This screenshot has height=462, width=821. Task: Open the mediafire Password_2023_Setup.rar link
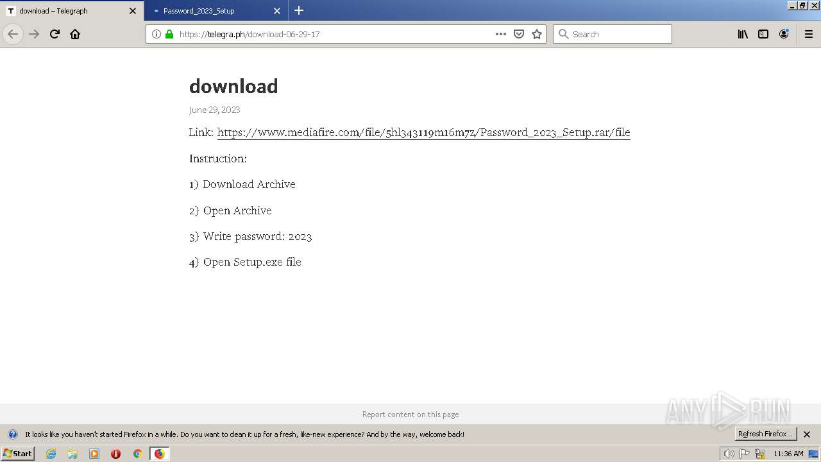pyautogui.click(x=423, y=132)
